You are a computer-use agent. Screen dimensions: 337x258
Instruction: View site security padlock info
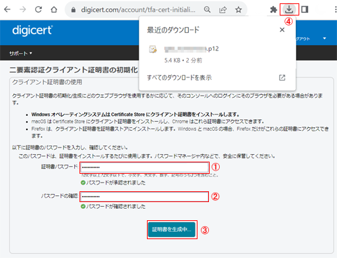coord(73,9)
